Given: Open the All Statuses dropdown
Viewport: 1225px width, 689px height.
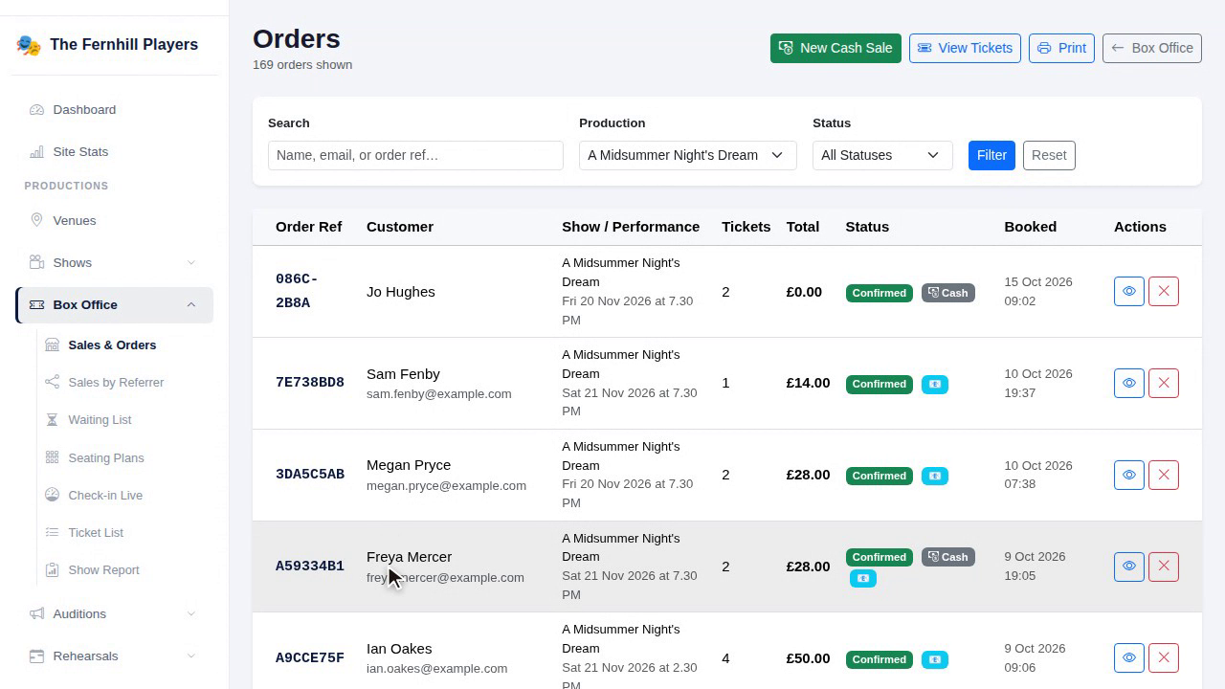Looking at the screenshot, I should [x=882, y=155].
